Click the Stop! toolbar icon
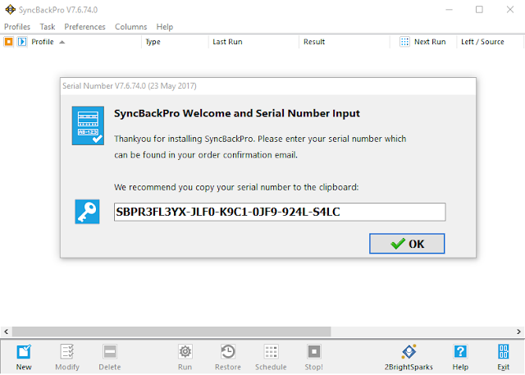Viewport: 525px width, 375px height. click(x=314, y=352)
